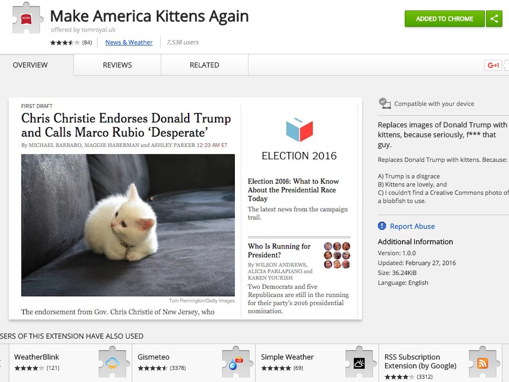Image resolution: width=509 pixels, height=382 pixels.
Task: Open the Gismeteo extension icon
Action: pyautogui.click(x=236, y=362)
